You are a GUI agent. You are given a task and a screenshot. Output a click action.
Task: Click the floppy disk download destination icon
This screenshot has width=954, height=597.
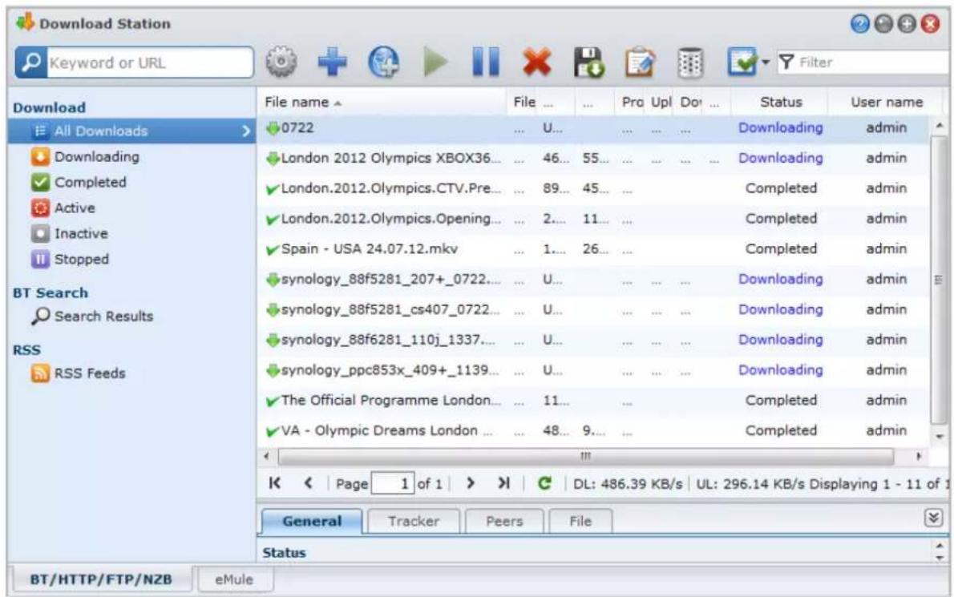click(588, 62)
